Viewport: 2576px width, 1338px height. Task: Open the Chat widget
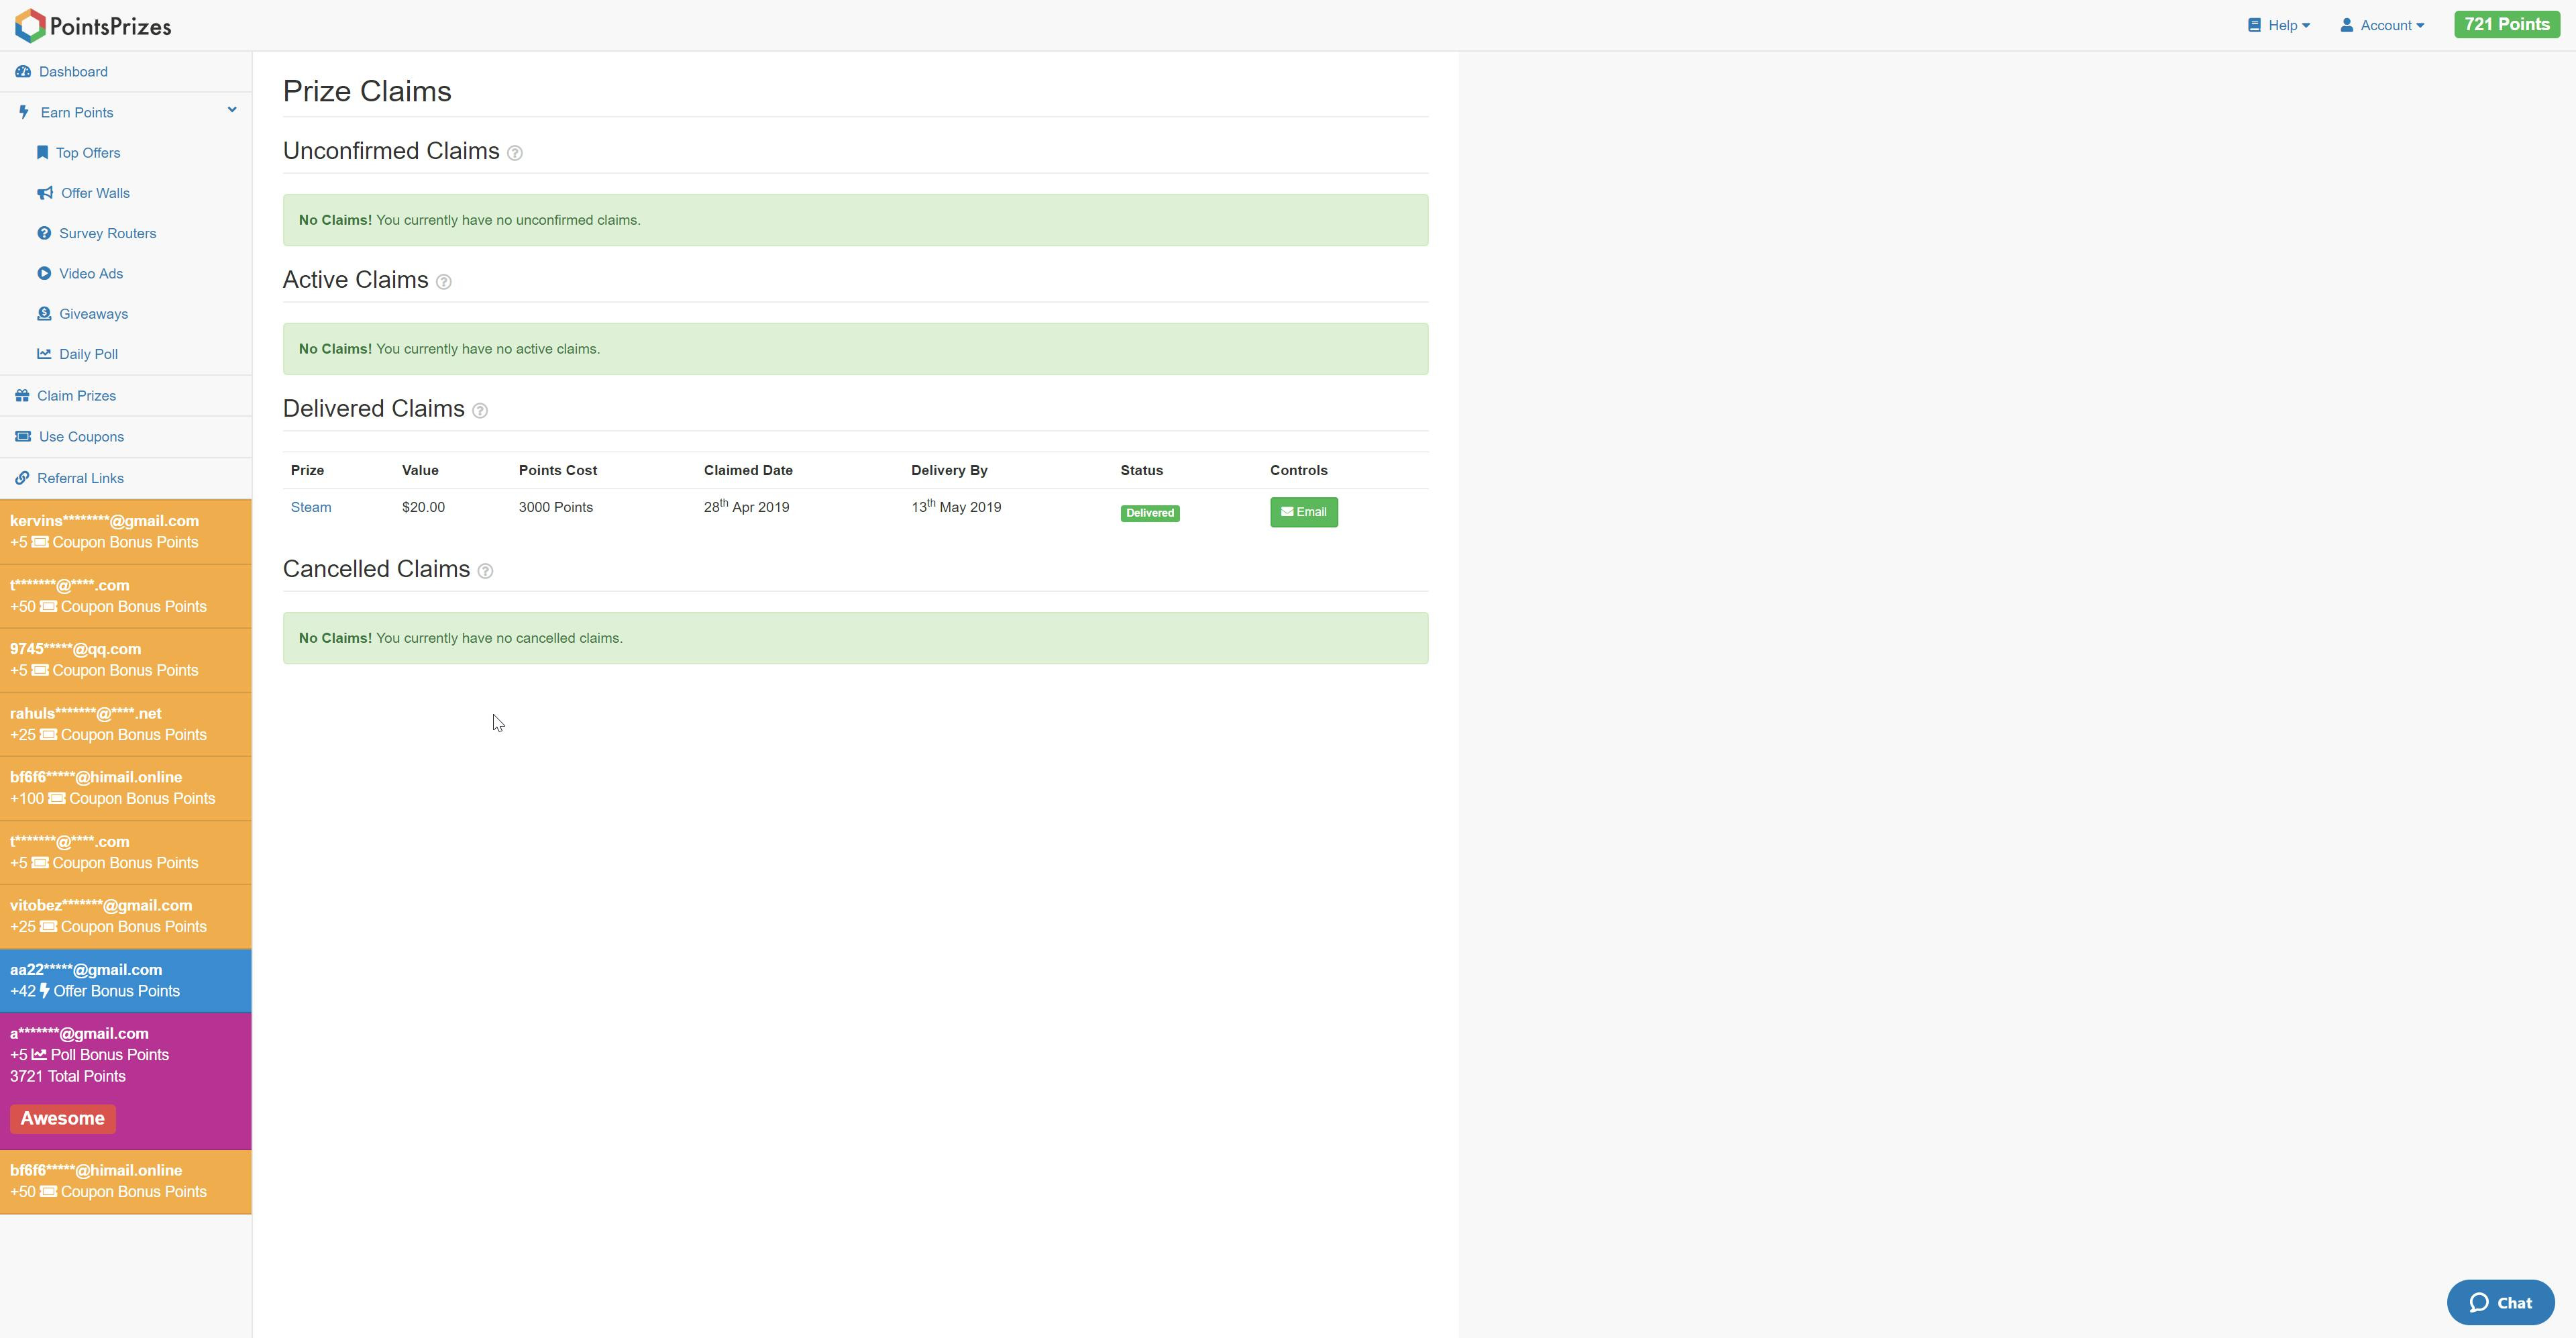tap(2500, 1302)
